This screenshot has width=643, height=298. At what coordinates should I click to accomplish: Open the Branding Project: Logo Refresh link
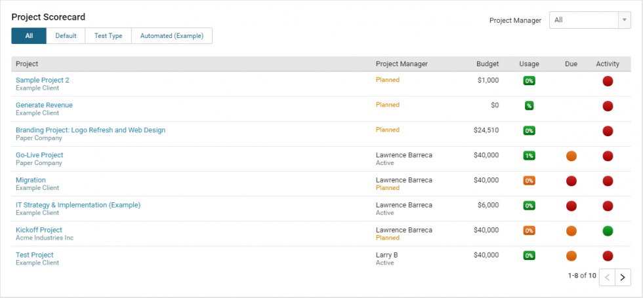coord(91,130)
